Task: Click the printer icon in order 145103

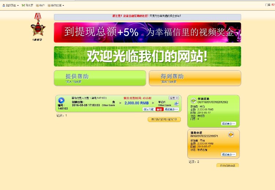Action: (176, 104)
